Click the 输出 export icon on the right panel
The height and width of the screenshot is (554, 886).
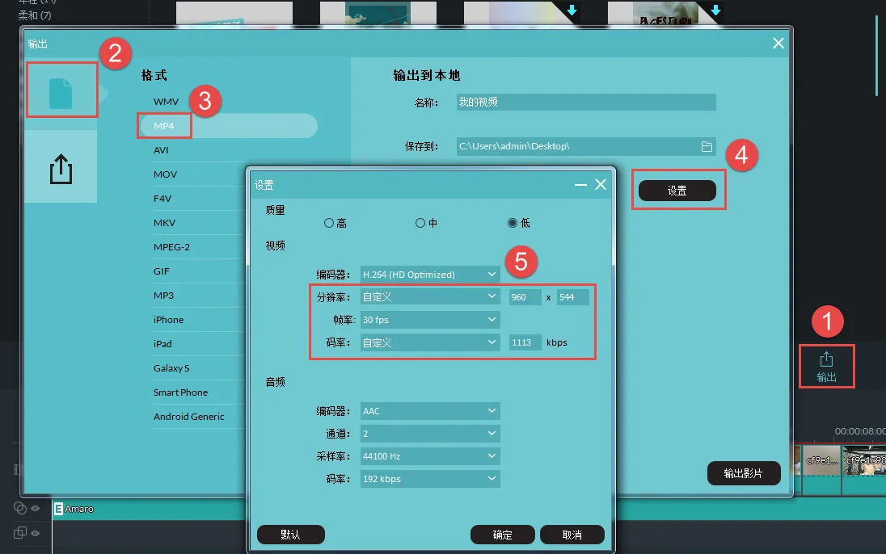[x=826, y=365]
